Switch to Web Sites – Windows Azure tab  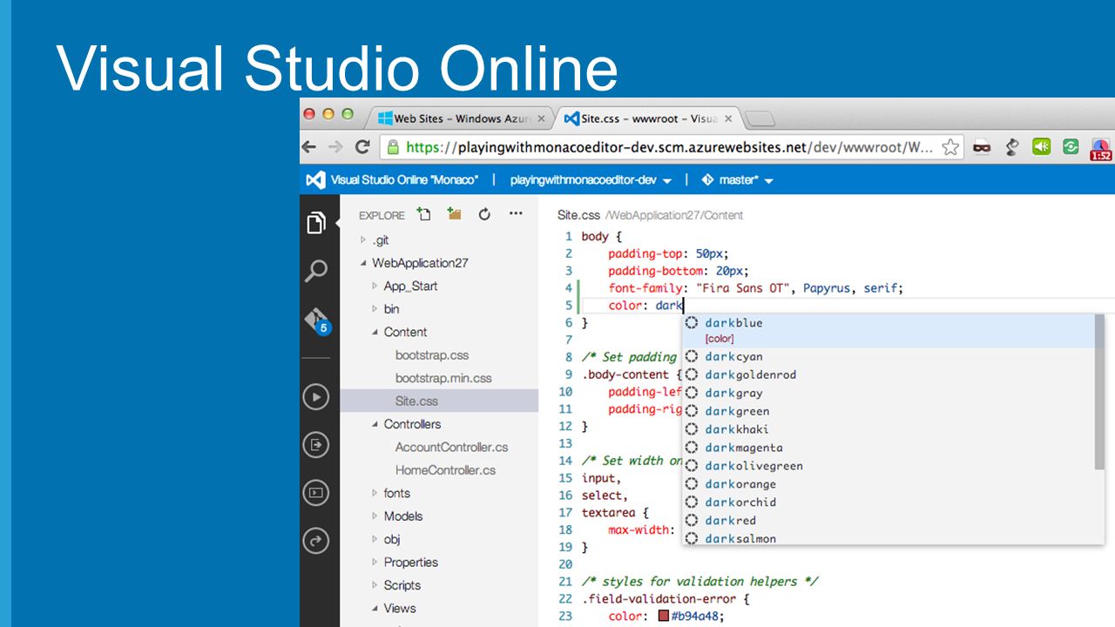coord(460,118)
